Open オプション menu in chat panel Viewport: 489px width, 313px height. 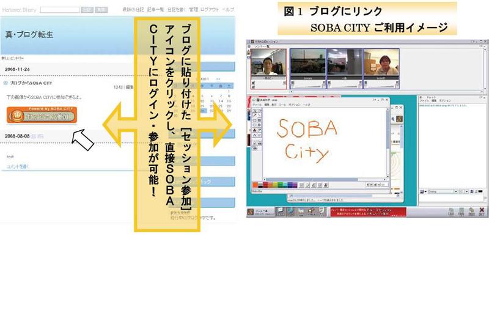pos(445,101)
